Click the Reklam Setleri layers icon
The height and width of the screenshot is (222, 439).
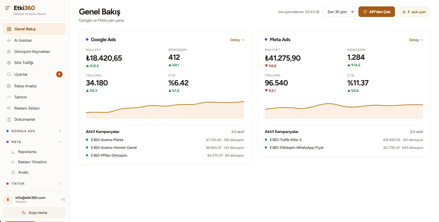(9, 108)
